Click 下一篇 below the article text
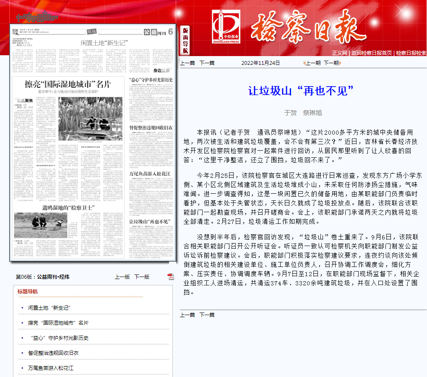 point(207,315)
